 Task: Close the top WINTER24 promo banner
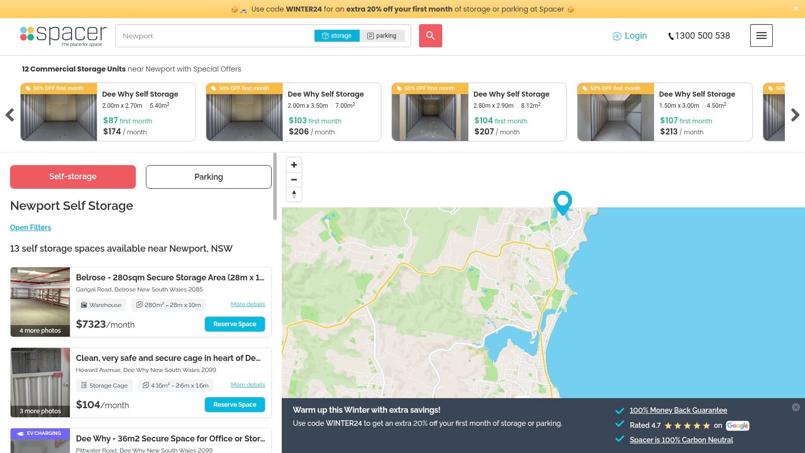click(x=795, y=9)
